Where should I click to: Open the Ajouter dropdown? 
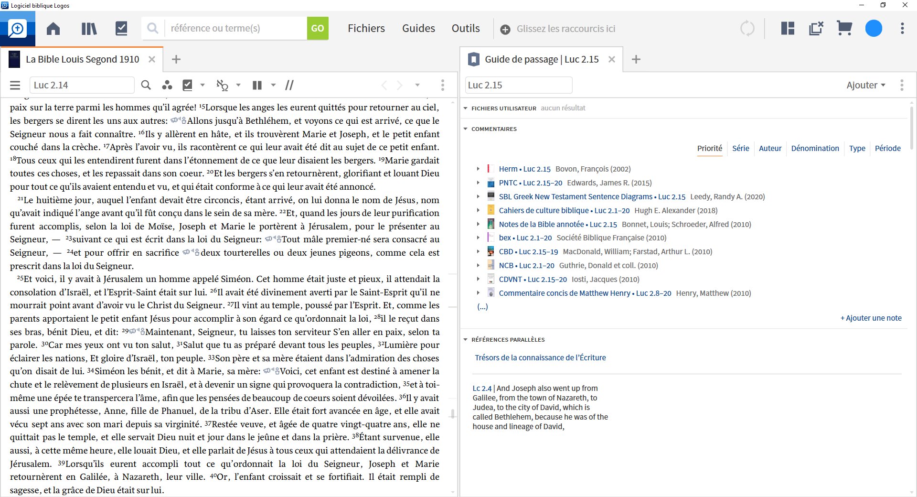[866, 85]
